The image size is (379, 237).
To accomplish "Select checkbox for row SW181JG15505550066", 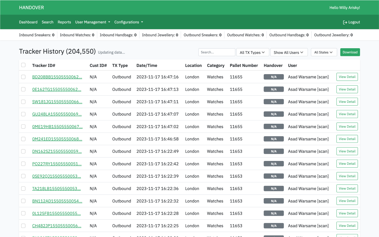I will [23, 102].
